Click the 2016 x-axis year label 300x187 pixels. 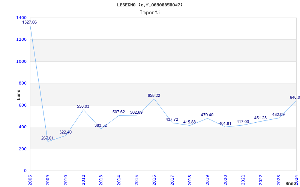[154, 180]
